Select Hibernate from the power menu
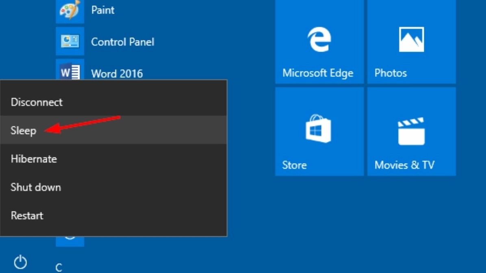Image resolution: width=486 pixels, height=273 pixels. (34, 159)
